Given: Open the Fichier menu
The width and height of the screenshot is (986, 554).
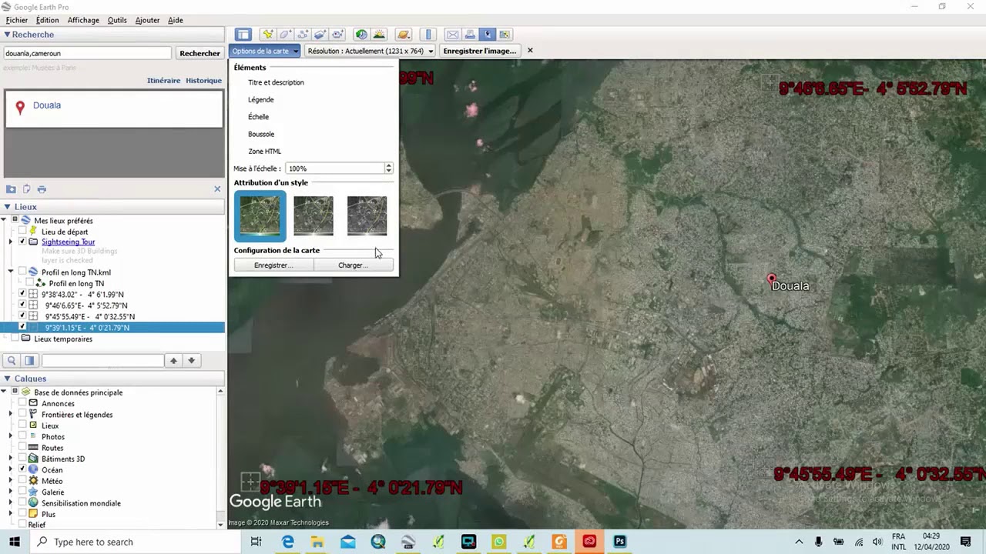Looking at the screenshot, I should [17, 20].
